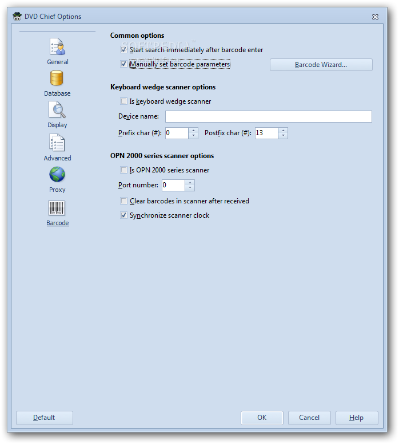This screenshot has width=399, height=444.
Task: Click the Device name text field
Action: [269, 116]
